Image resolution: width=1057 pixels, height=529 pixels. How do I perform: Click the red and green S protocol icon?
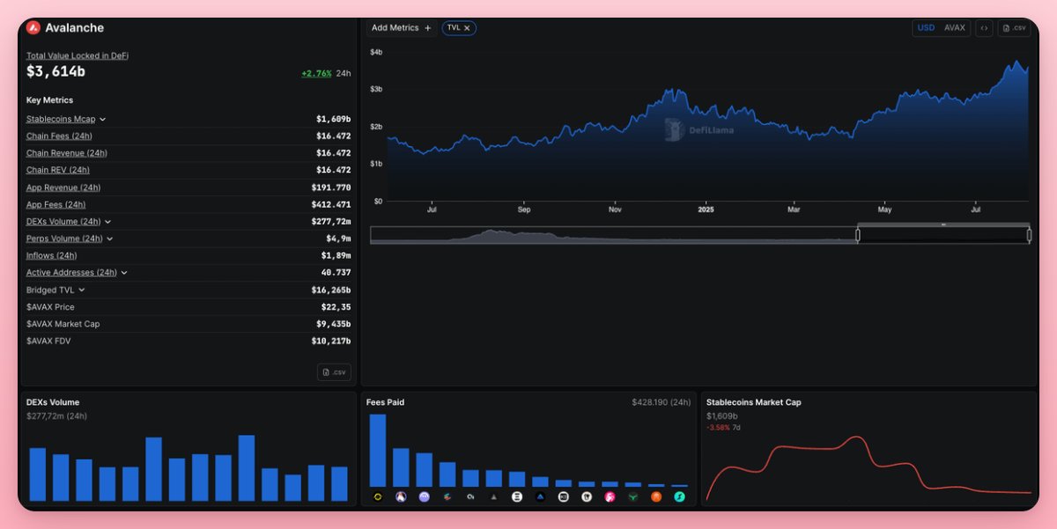pyautogui.click(x=447, y=497)
